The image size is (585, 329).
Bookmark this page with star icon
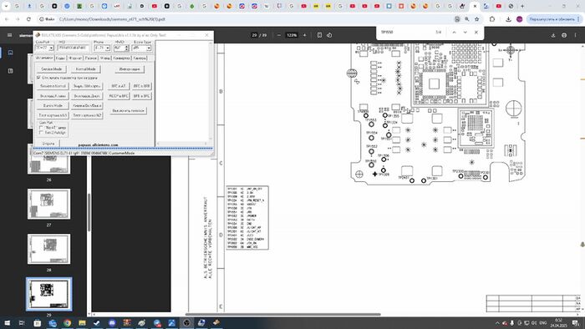click(477, 19)
